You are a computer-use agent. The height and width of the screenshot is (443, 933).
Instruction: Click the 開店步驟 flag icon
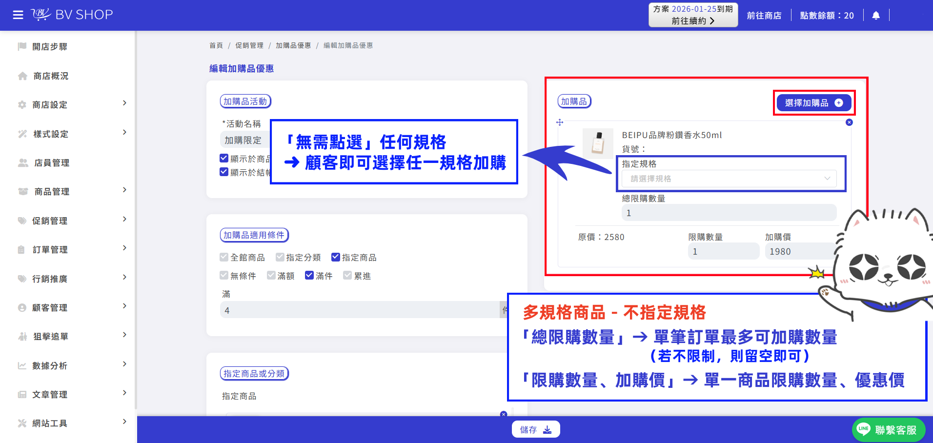click(22, 46)
